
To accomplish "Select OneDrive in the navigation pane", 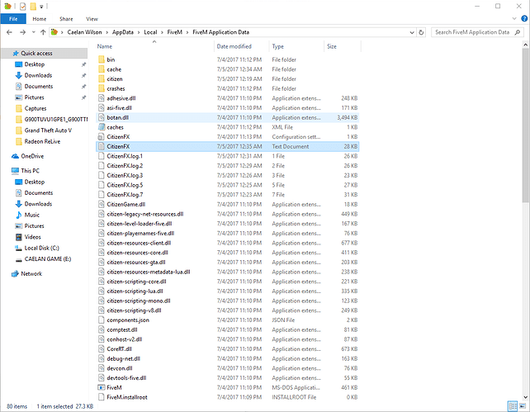I will click(32, 156).
